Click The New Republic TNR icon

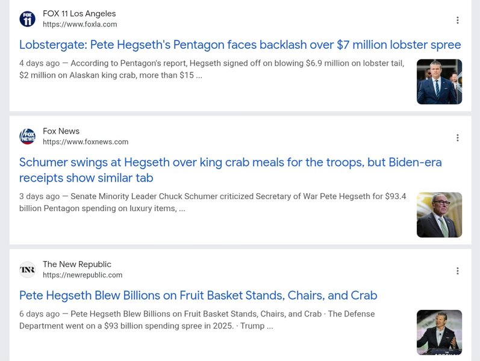(27, 270)
